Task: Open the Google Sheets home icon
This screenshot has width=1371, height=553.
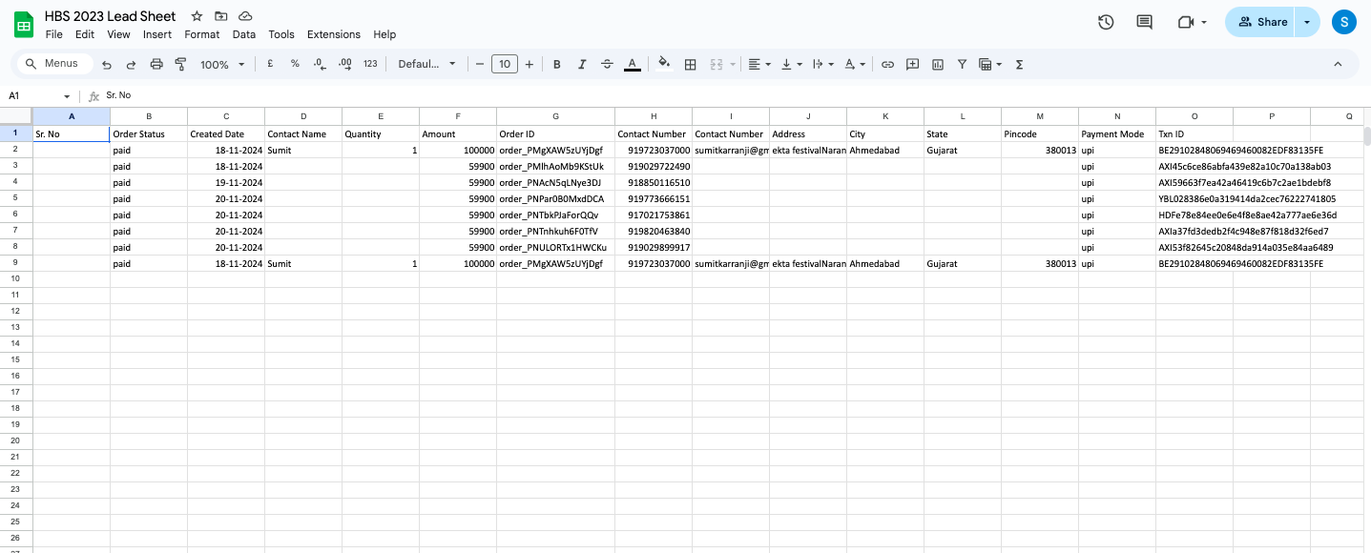Action: pos(24,25)
